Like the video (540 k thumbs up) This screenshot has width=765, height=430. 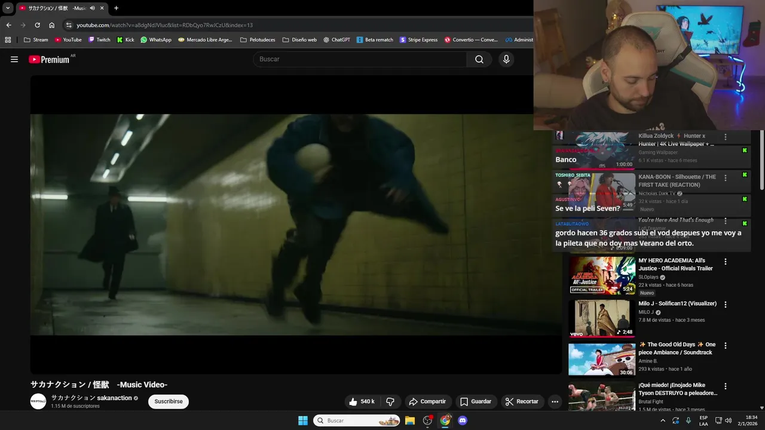click(362, 401)
